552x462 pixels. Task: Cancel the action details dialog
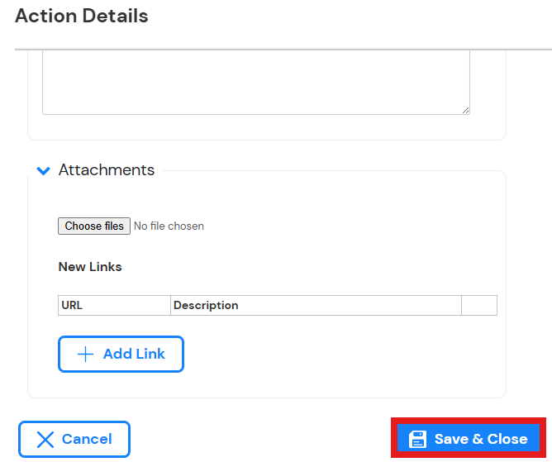point(74,439)
